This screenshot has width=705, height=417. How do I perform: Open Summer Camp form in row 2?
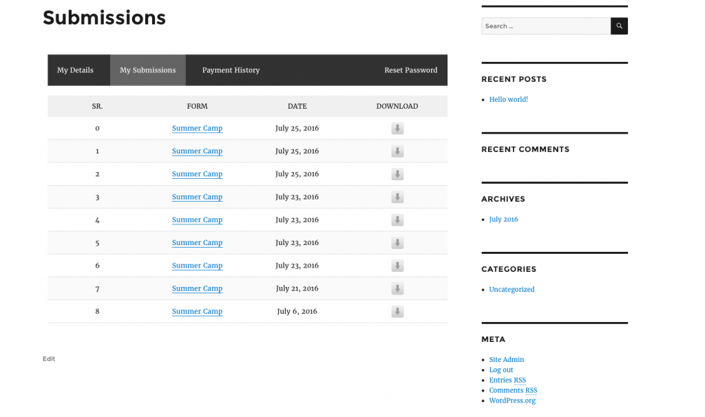(x=197, y=174)
